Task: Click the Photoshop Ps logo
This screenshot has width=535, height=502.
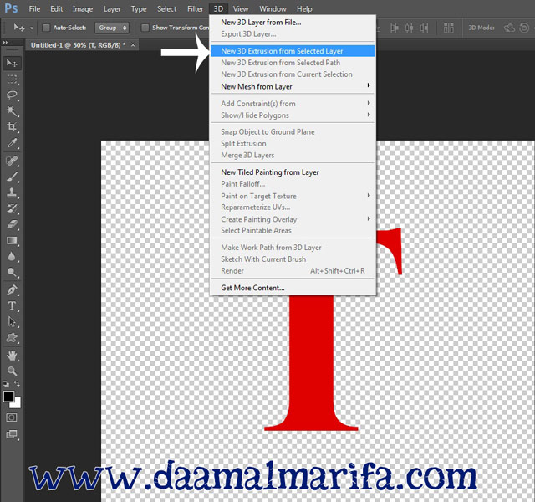Action: [11, 8]
